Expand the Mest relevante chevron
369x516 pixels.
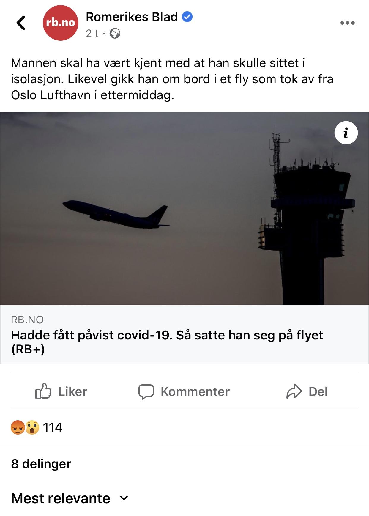124,498
